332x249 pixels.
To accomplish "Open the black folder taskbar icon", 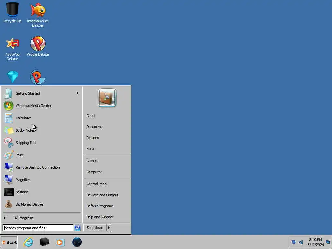I will click(x=44, y=242).
